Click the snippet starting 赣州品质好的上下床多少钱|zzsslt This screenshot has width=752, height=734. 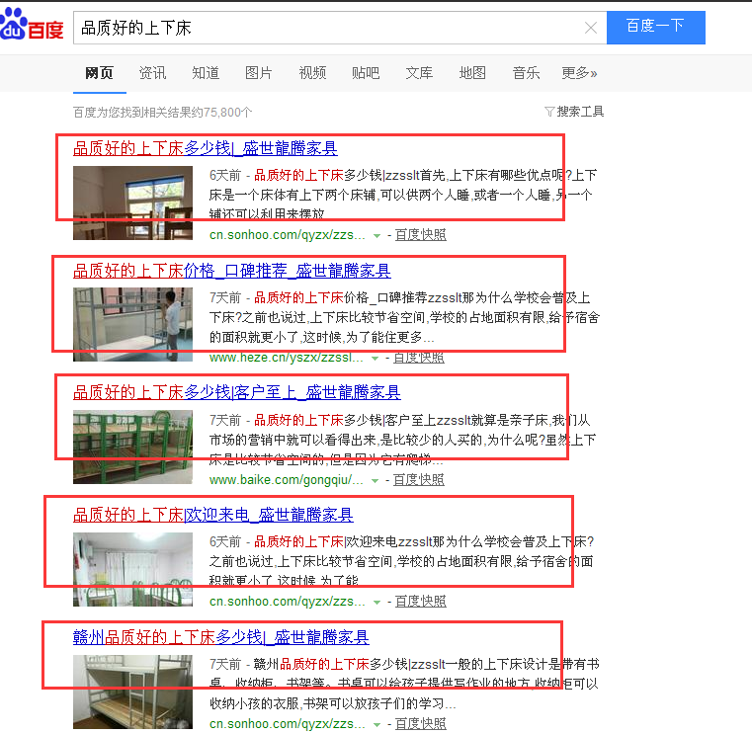point(404,685)
